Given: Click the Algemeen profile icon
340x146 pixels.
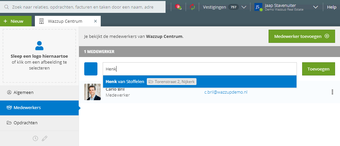Looking at the screenshot, I should coord(9,92).
